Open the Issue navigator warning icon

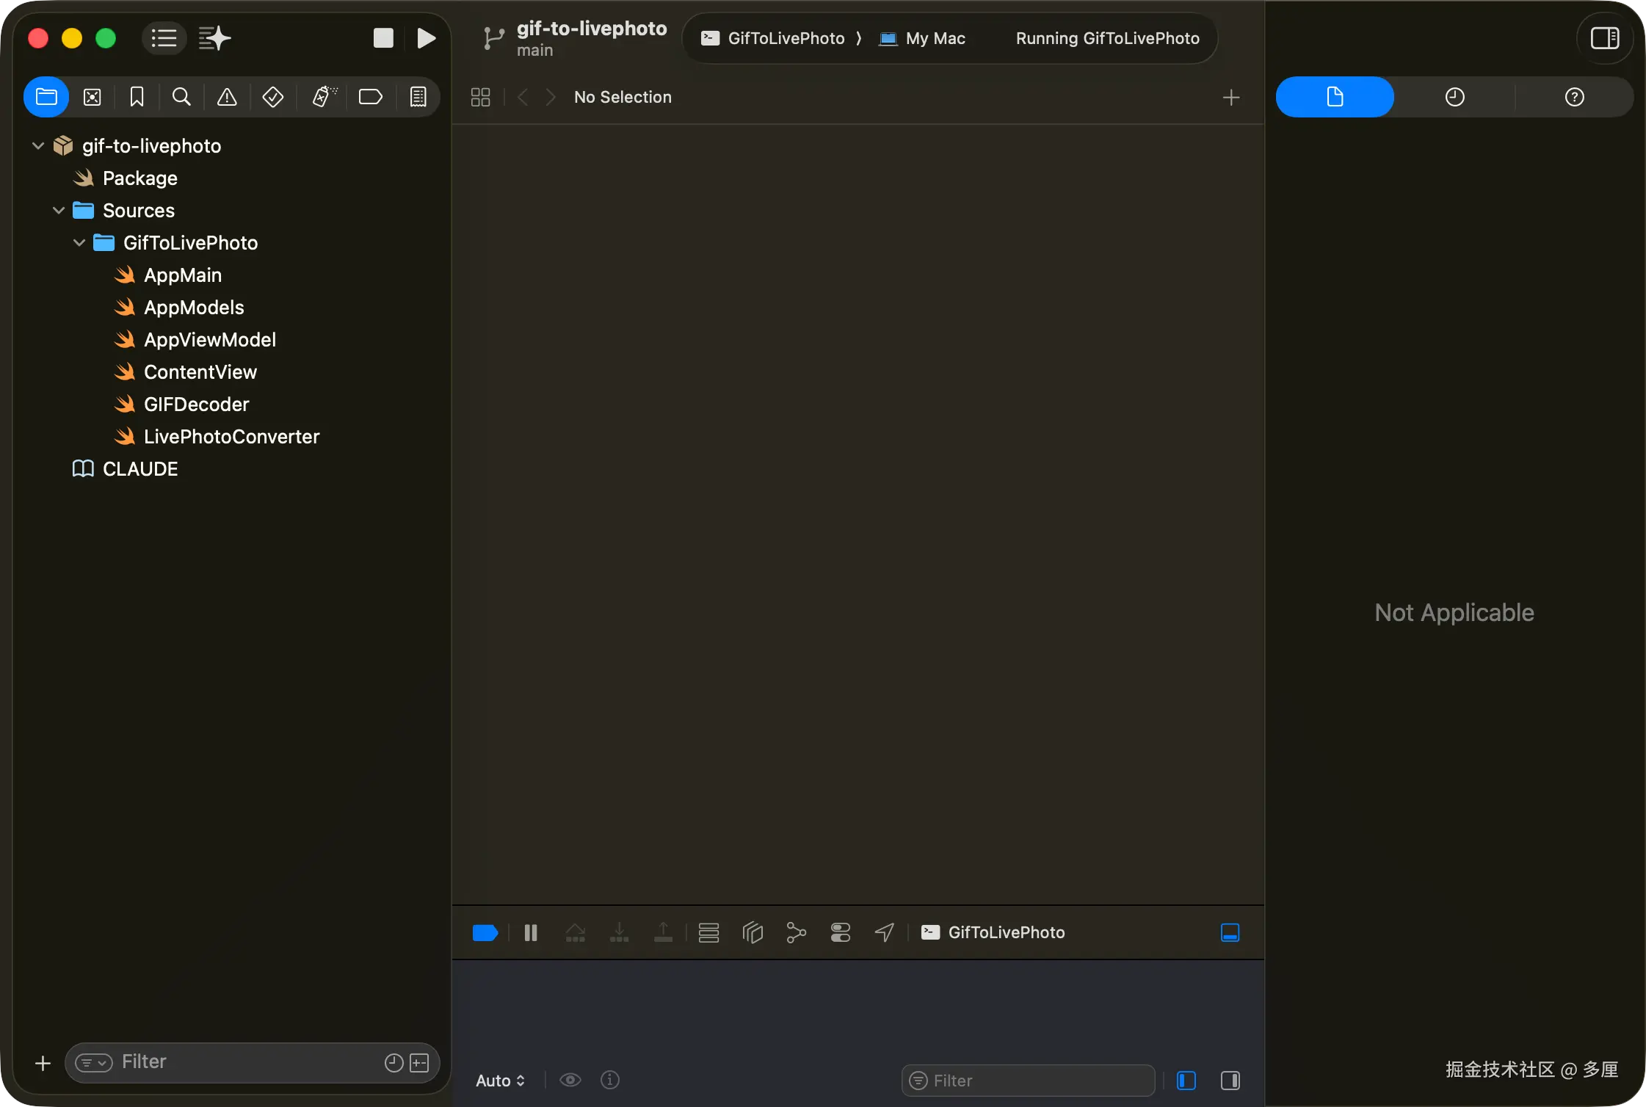click(227, 97)
